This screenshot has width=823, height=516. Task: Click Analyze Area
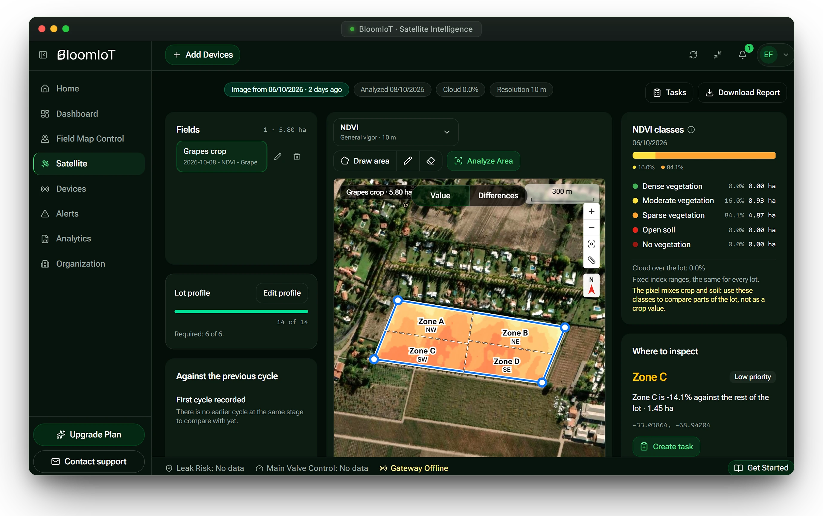pyautogui.click(x=484, y=161)
